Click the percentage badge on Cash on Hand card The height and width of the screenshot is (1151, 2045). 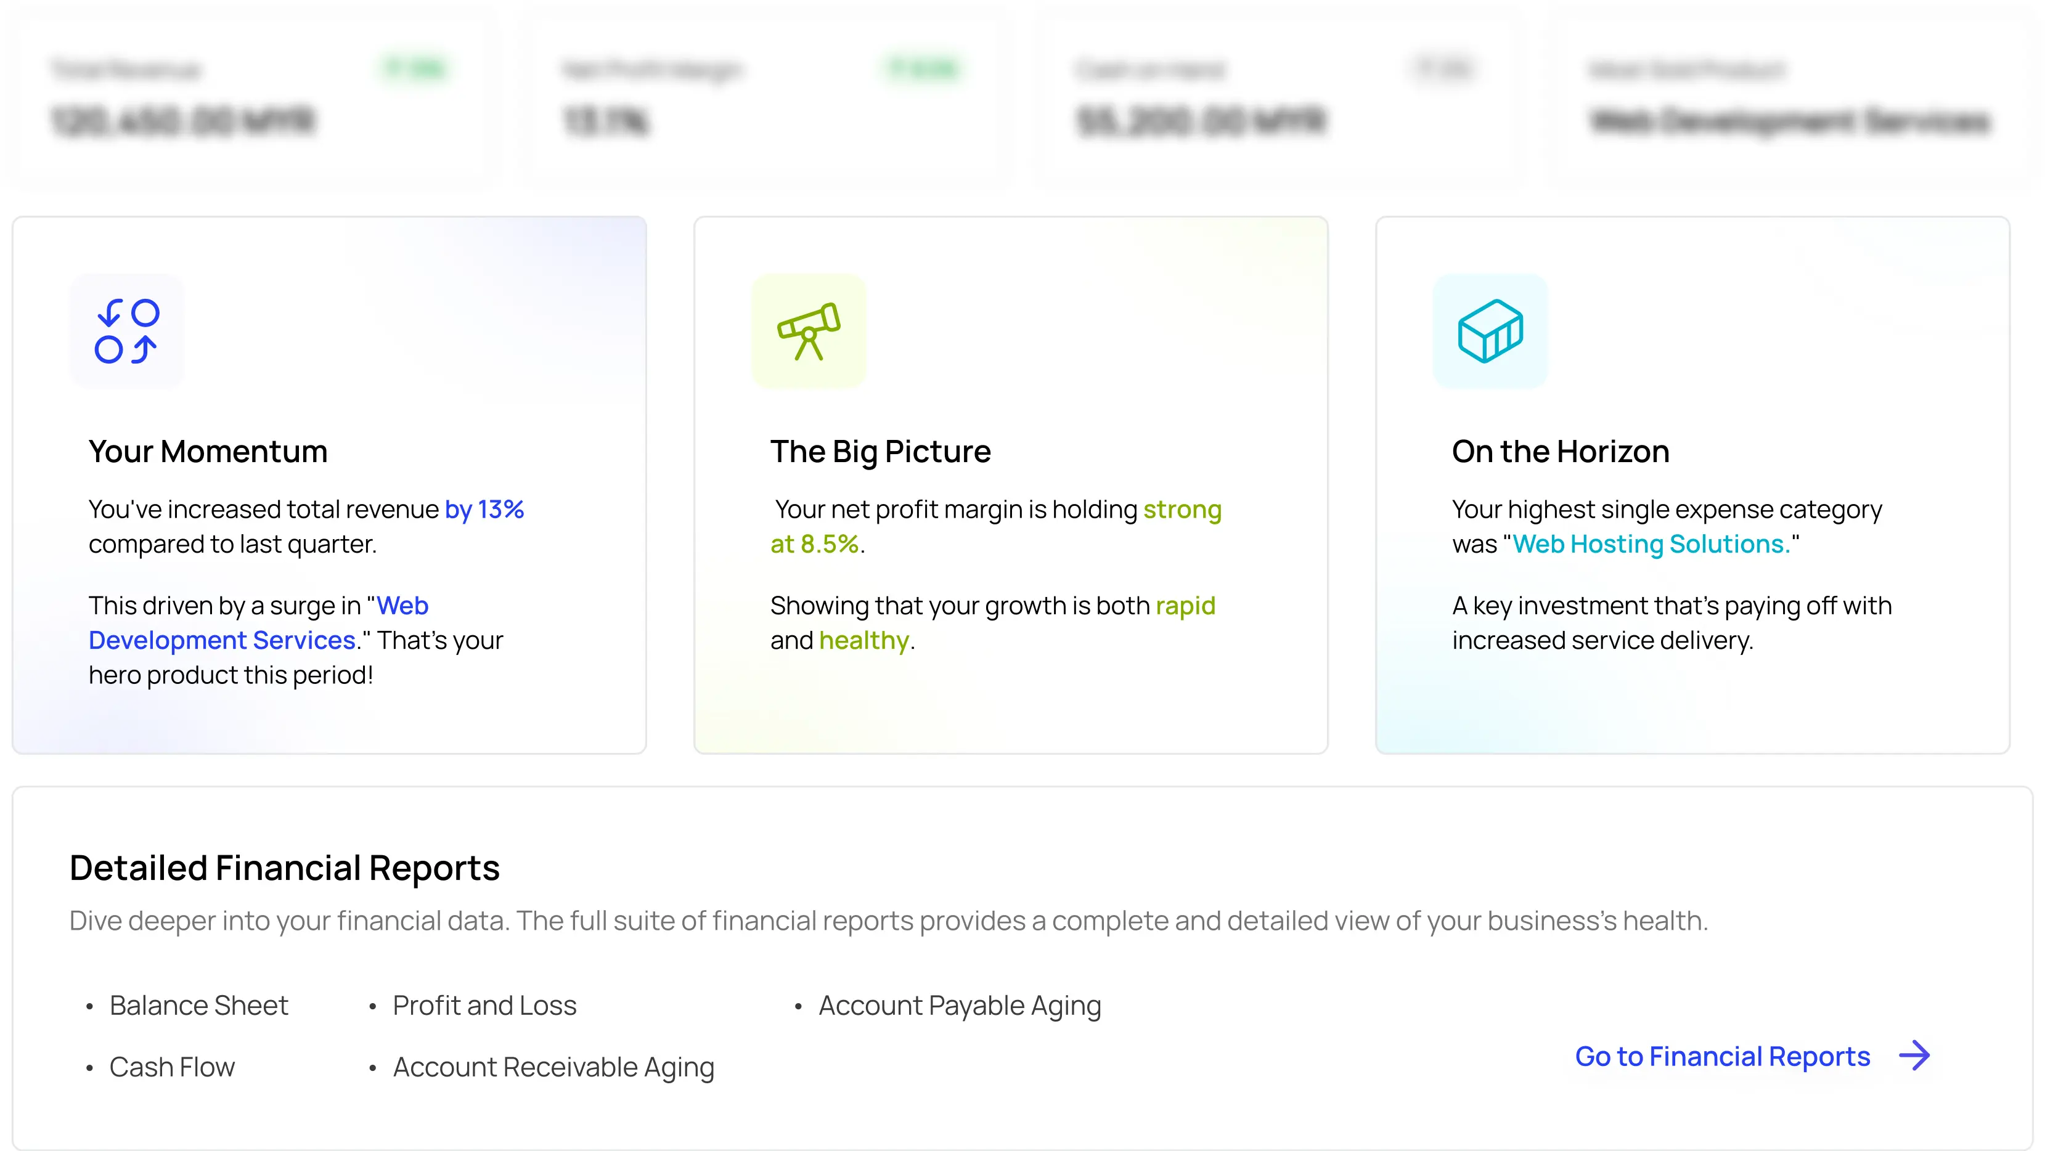tap(1441, 68)
